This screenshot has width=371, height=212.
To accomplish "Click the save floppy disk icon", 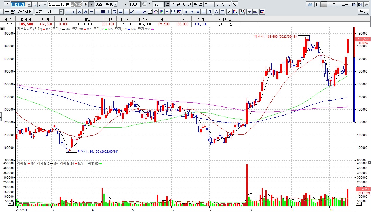I will click(x=360, y=4).
